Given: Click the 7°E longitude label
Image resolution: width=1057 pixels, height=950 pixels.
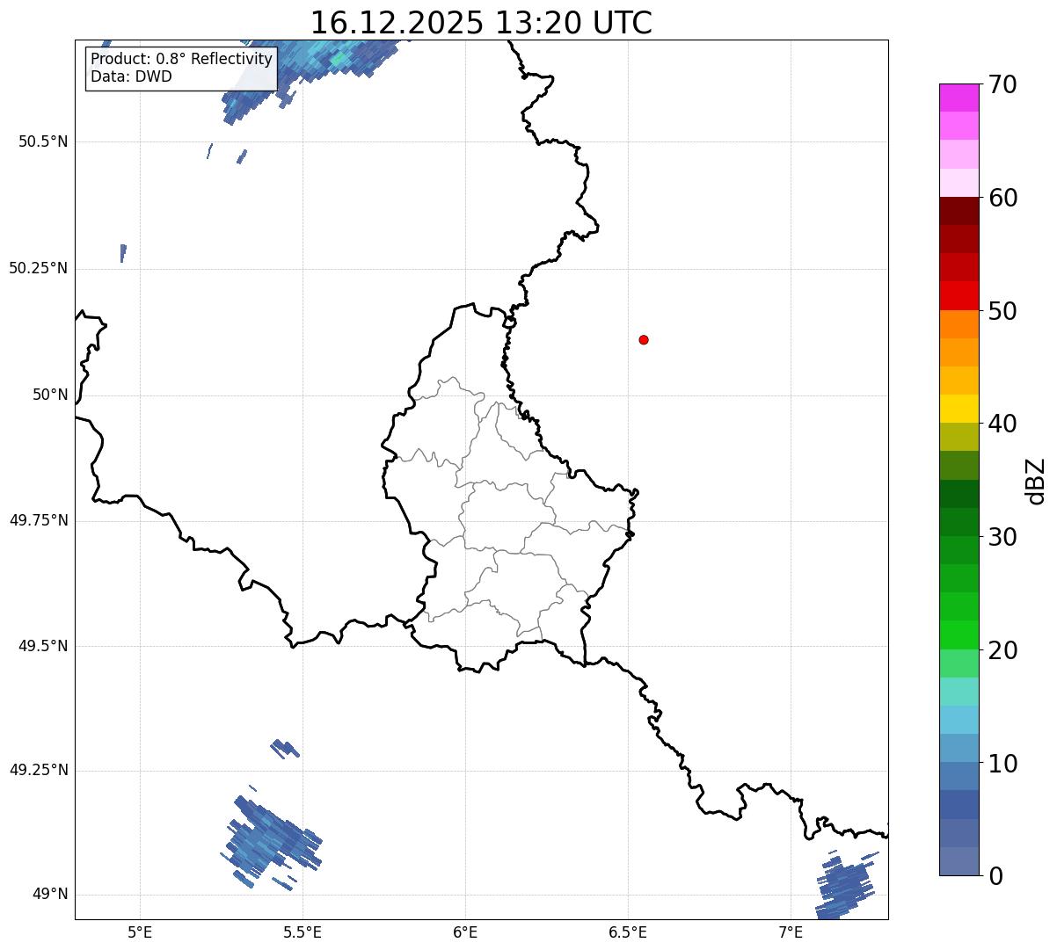Looking at the screenshot, I should (x=791, y=932).
